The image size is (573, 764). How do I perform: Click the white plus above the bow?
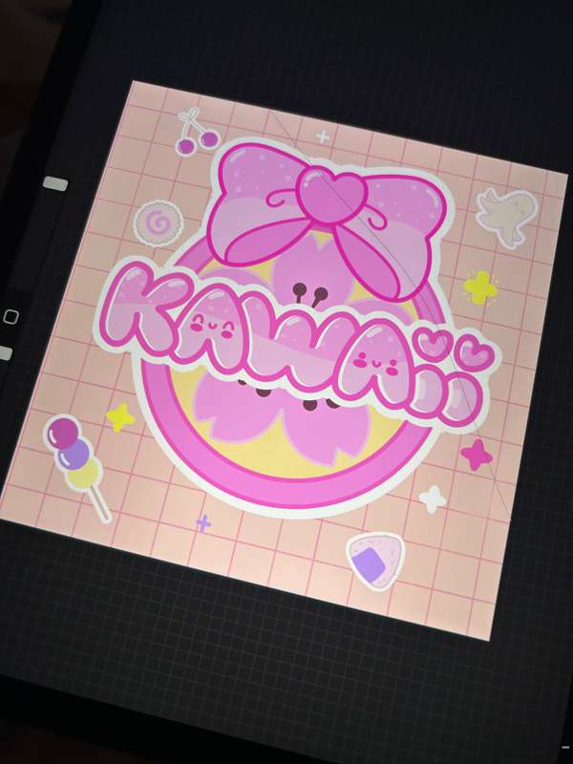pos(323,137)
